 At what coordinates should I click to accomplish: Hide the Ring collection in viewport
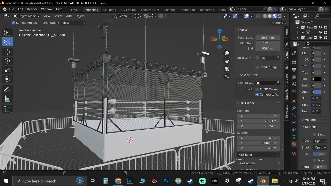(x=320, y=27)
